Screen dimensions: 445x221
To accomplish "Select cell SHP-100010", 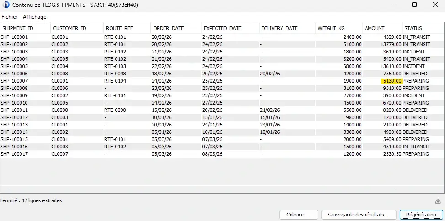I will point(15,103).
